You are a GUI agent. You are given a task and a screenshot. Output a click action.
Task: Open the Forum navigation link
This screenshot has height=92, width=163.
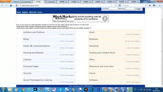(x=40, y=12)
